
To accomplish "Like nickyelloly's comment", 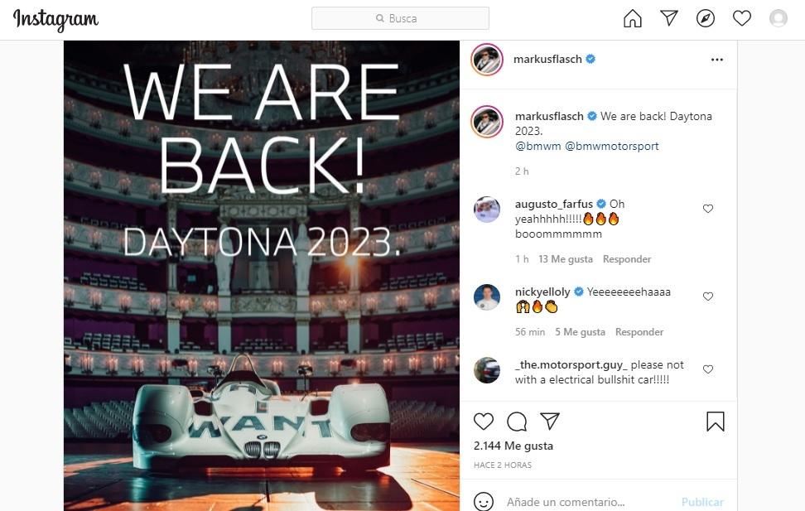I will pos(708,296).
